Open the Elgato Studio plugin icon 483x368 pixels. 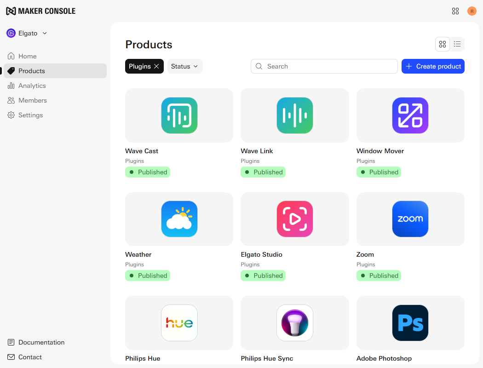[x=294, y=219]
